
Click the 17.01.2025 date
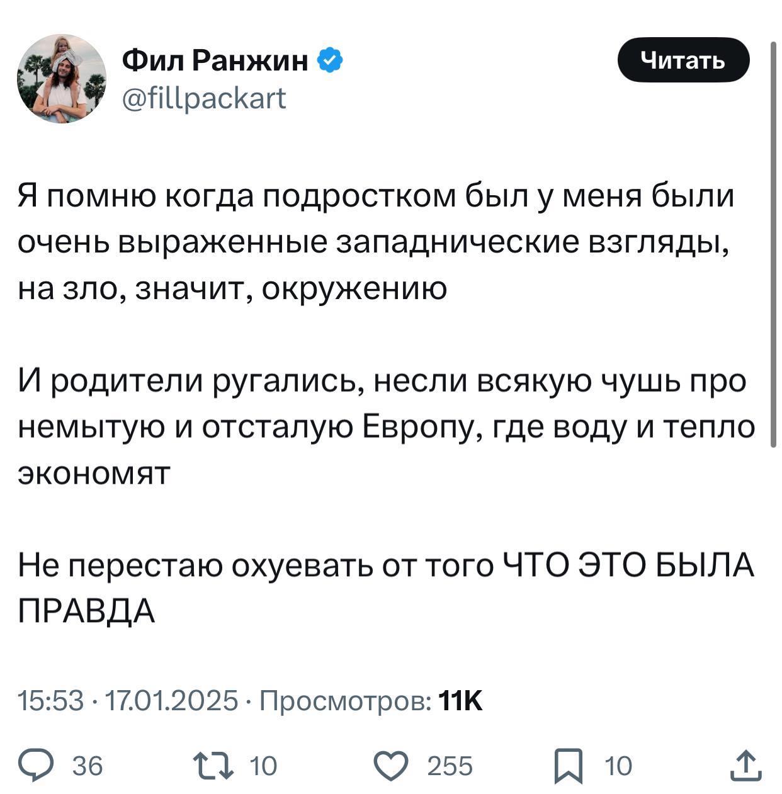tap(171, 700)
